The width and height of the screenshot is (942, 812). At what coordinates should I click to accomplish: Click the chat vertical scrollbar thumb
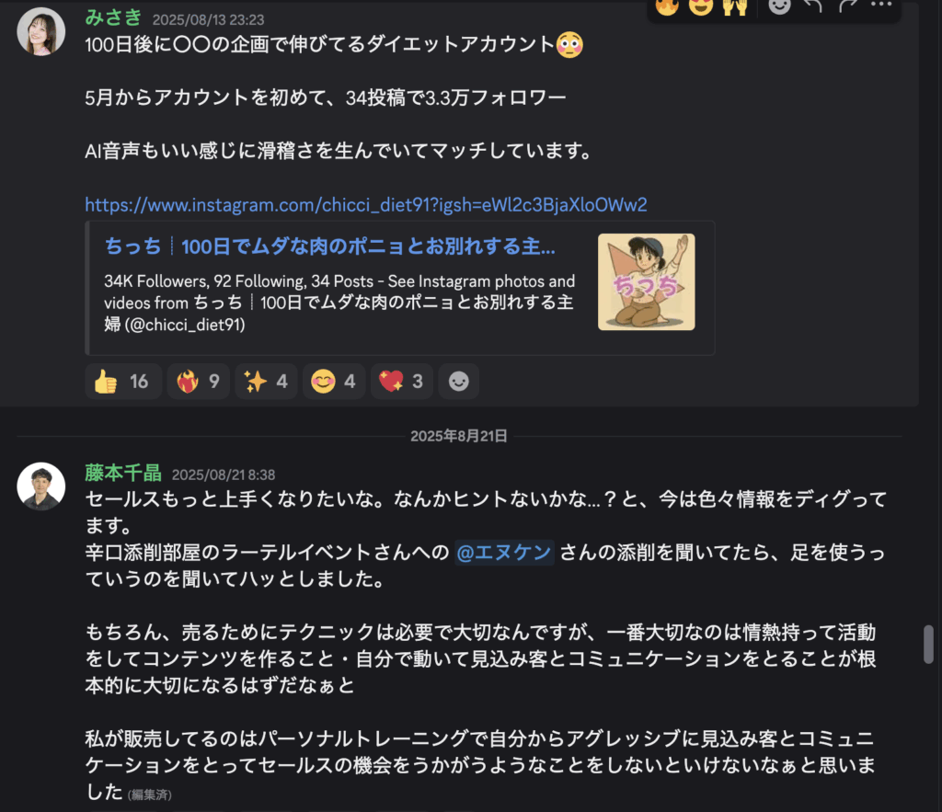tap(928, 645)
